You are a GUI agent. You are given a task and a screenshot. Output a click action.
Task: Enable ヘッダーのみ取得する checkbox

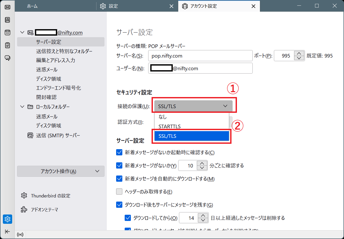tap(119, 192)
